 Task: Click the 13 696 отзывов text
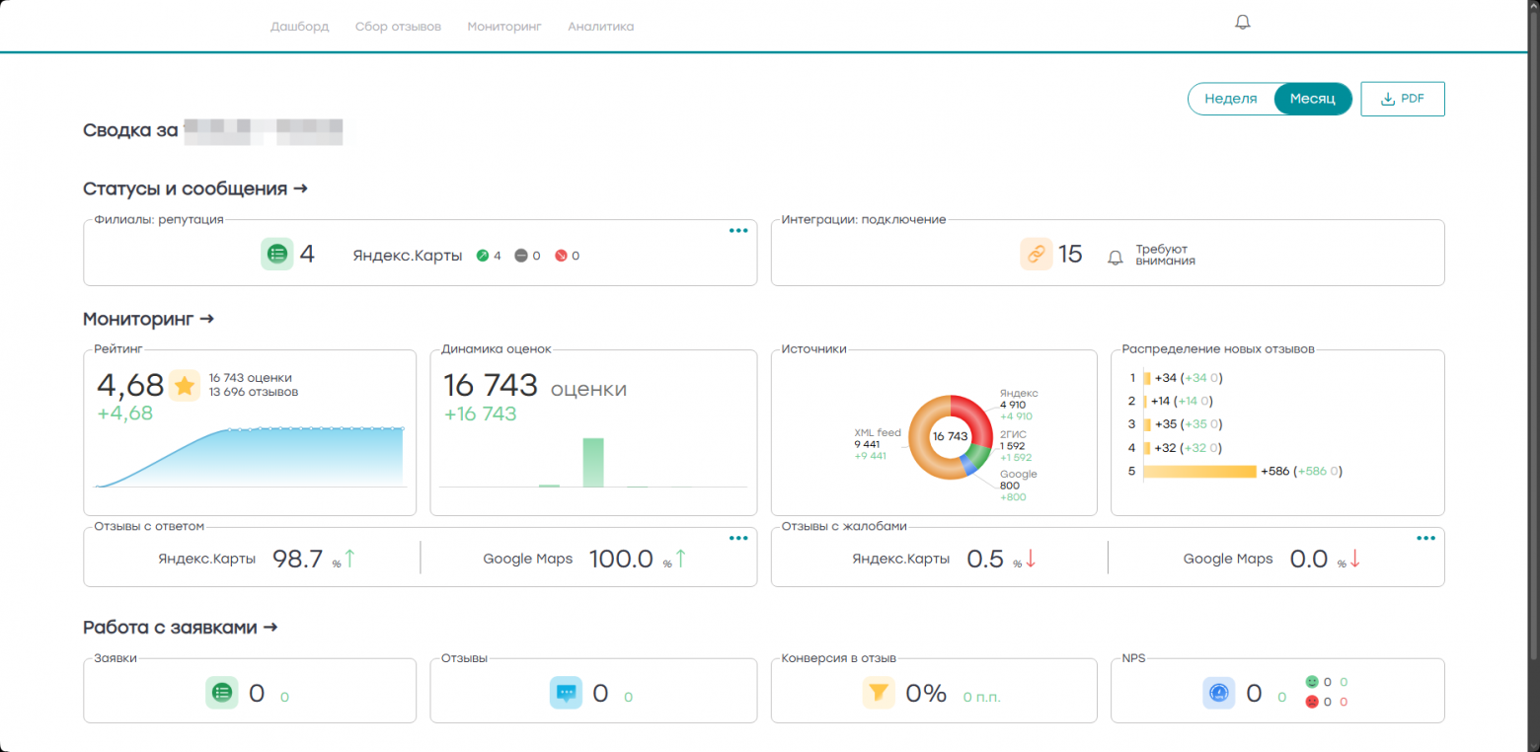254,392
